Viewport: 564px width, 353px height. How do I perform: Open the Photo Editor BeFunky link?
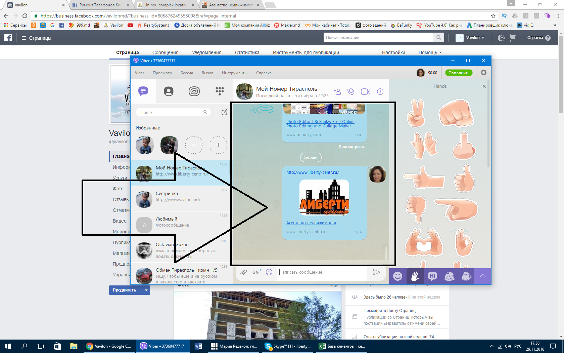(x=320, y=124)
